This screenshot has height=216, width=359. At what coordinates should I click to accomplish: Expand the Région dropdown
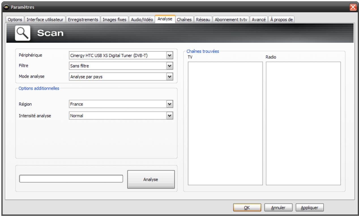[x=169, y=104]
